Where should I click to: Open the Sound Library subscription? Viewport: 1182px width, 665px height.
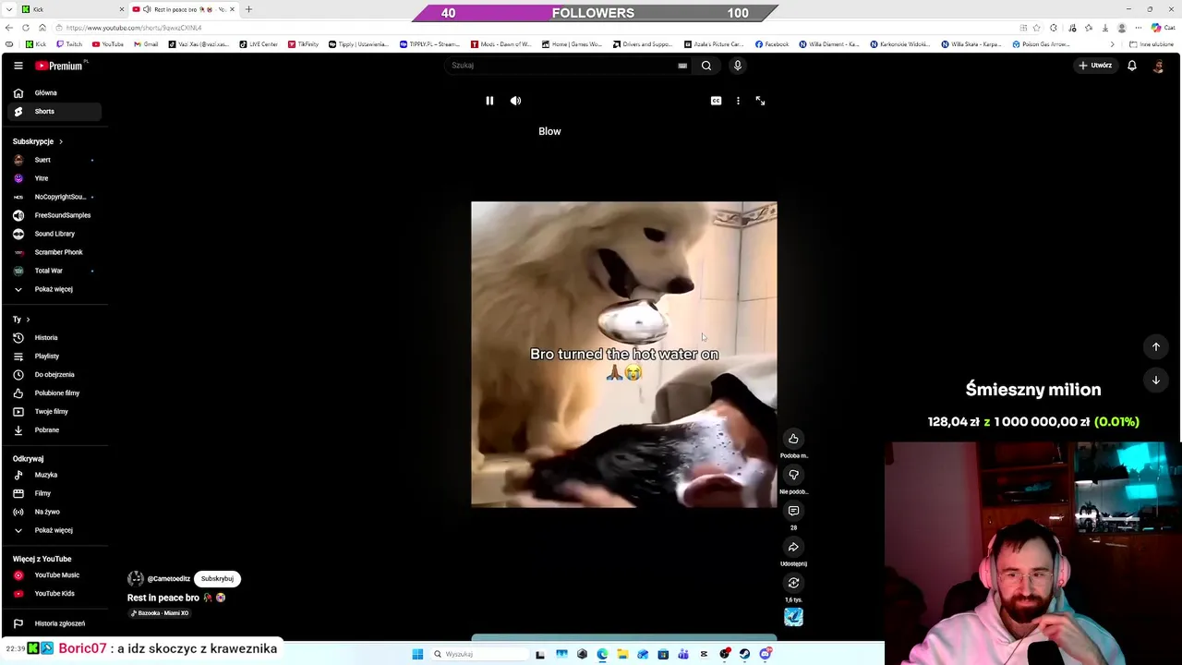[x=54, y=234]
